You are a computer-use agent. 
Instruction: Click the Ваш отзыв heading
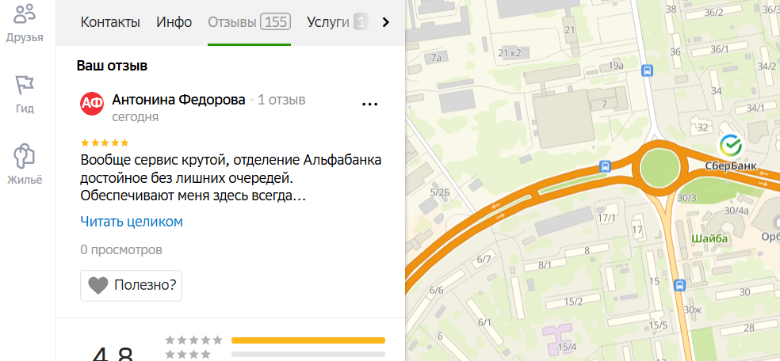click(112, 66)
